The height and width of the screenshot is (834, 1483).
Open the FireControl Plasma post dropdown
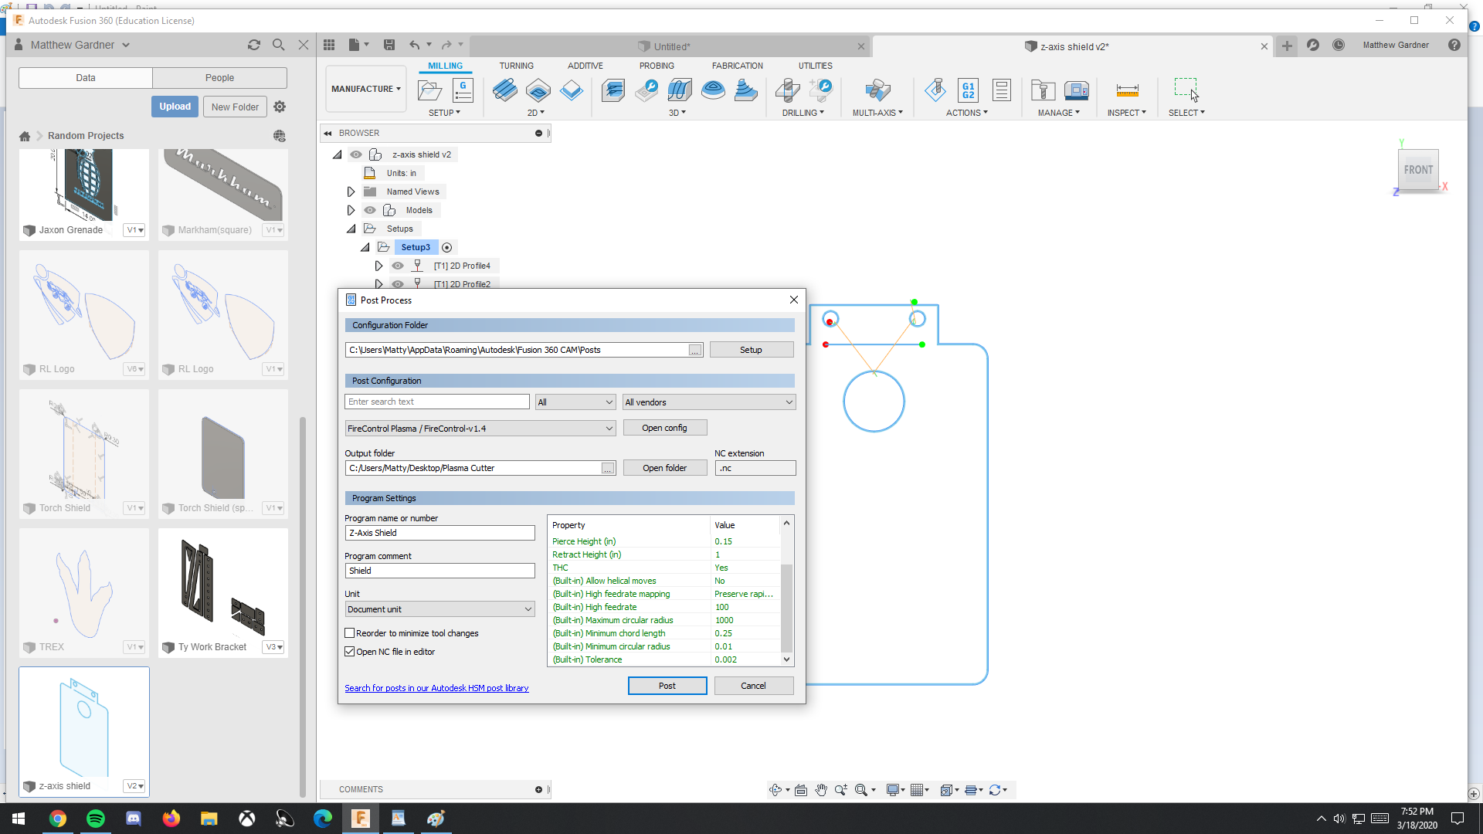(480, 429)
